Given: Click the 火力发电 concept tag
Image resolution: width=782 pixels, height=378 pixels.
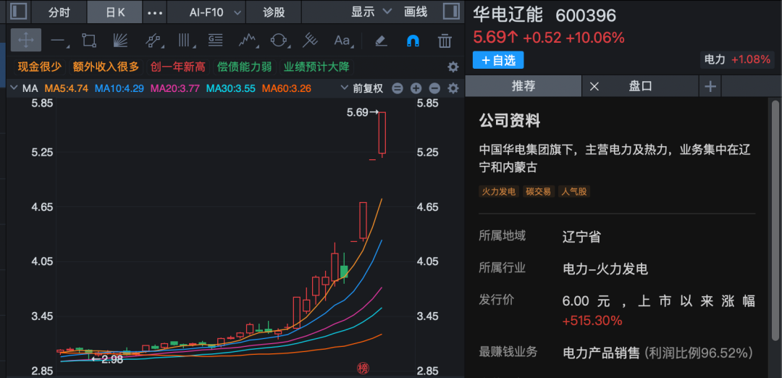Looking at the screenshot, I should pyautogui.click(x=499, y=191).
